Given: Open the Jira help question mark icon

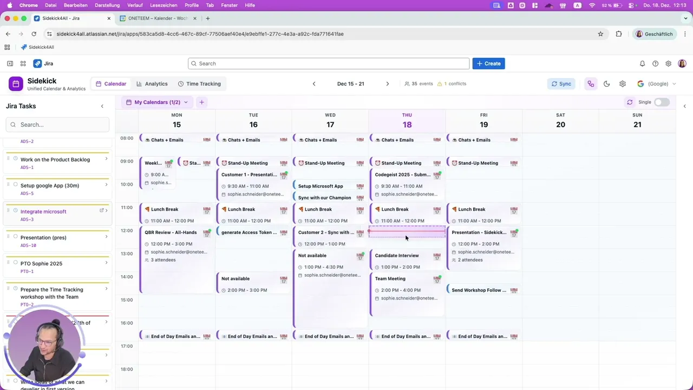Looking at the screenshot, I should (x=655, y=63).
